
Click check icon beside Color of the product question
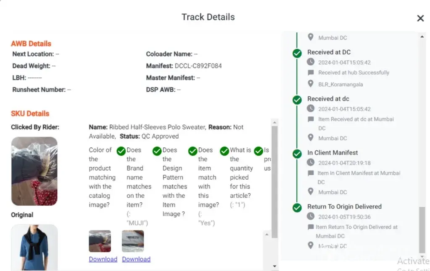pos(121,151)
